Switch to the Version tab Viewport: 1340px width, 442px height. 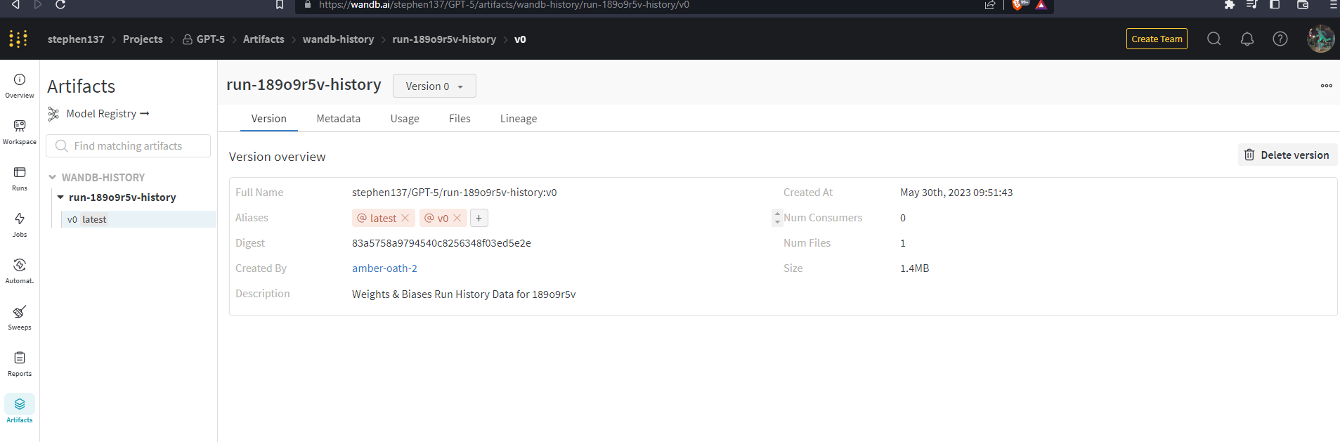pos(269,119)
